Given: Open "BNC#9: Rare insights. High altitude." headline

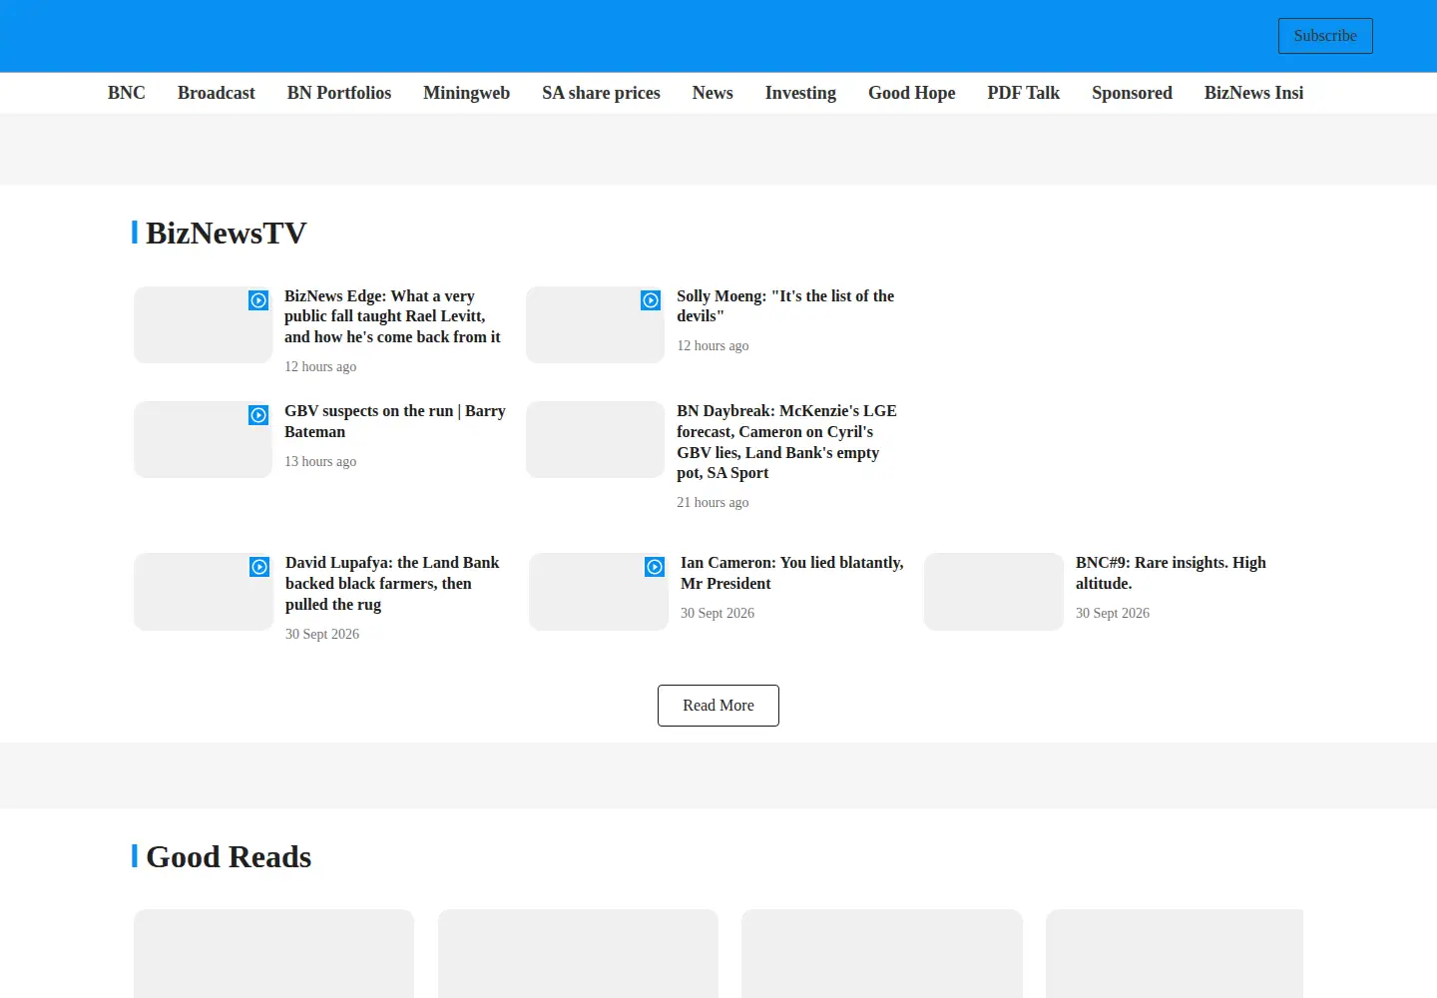Looking at the screenshot, I should coord(1171,573).
